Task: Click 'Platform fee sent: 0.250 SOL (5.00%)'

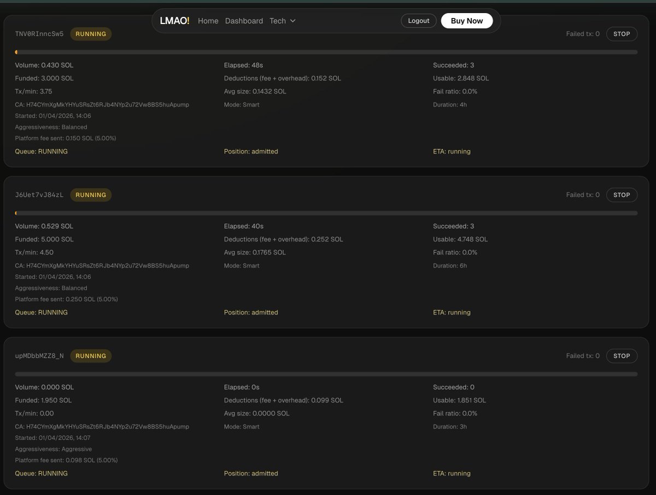Action: [67, 299]
